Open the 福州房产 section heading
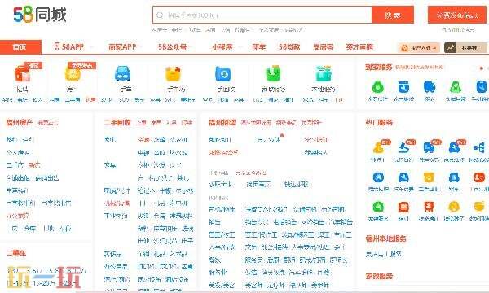The width and height of the screenshot is (489, 293). tap(20, 123)
